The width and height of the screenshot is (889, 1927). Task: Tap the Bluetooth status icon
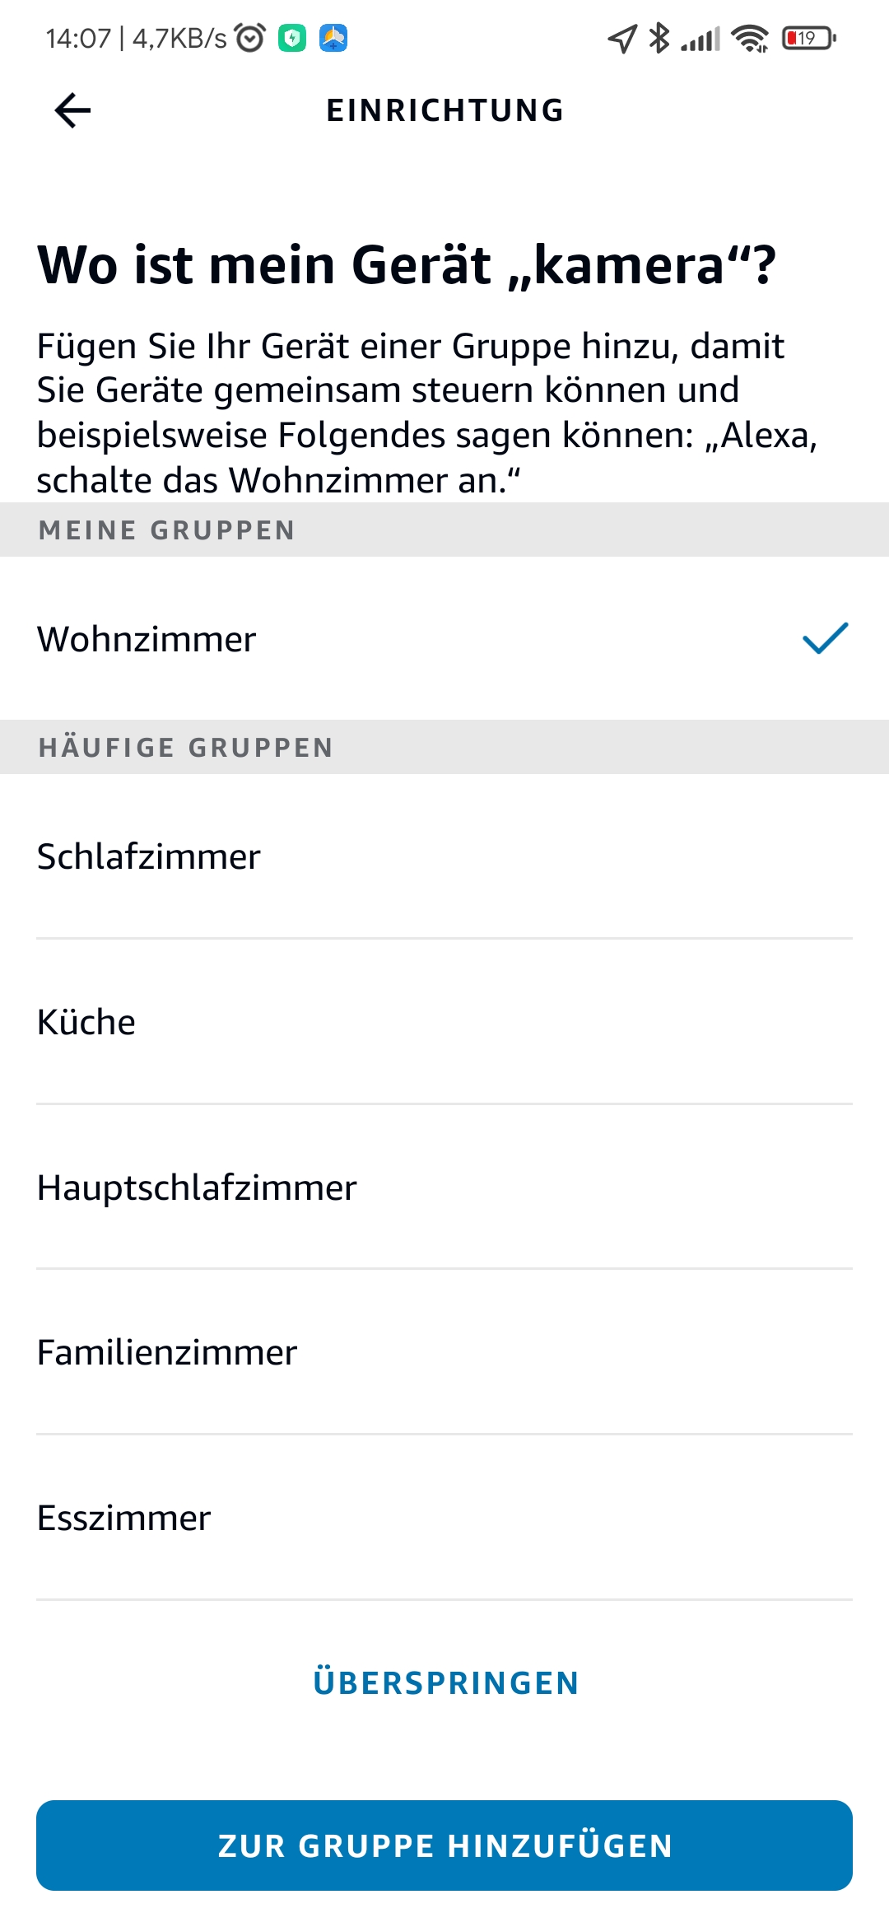click(x=659, y=38)
